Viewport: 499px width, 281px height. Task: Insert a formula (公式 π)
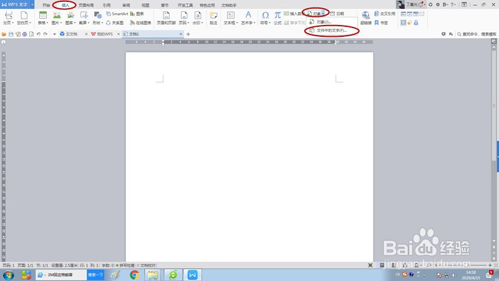(x=278, y=18)
